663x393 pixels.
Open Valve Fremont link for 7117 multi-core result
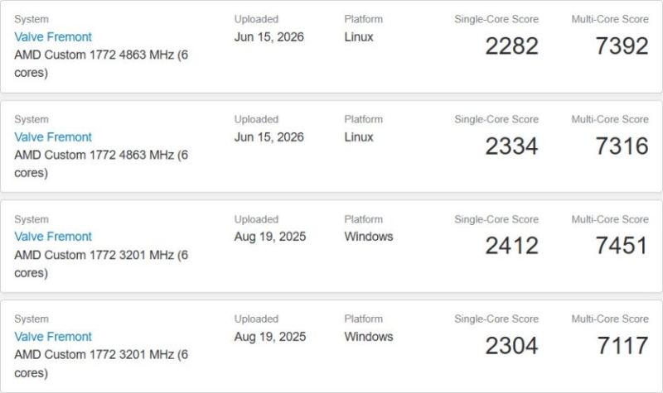tap(53, 337)
